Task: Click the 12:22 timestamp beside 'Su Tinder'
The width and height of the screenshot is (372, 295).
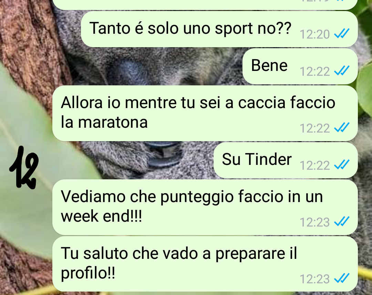Action: coord(315,166)
